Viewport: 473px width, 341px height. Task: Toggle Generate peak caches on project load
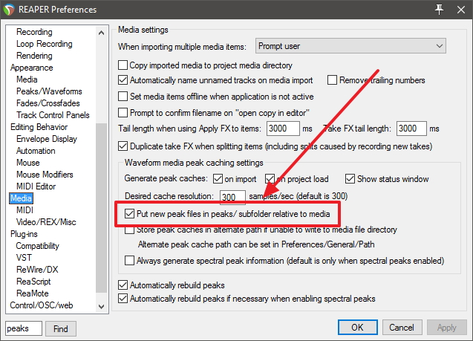270,178
